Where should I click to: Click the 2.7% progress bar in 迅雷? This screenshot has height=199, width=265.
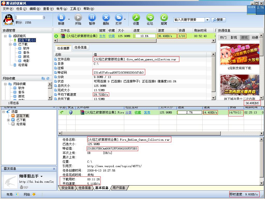point(189,112)
